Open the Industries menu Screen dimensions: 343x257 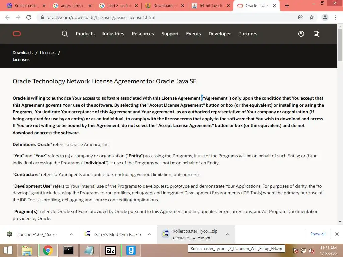pyautogui.click(x=113, y=34)
